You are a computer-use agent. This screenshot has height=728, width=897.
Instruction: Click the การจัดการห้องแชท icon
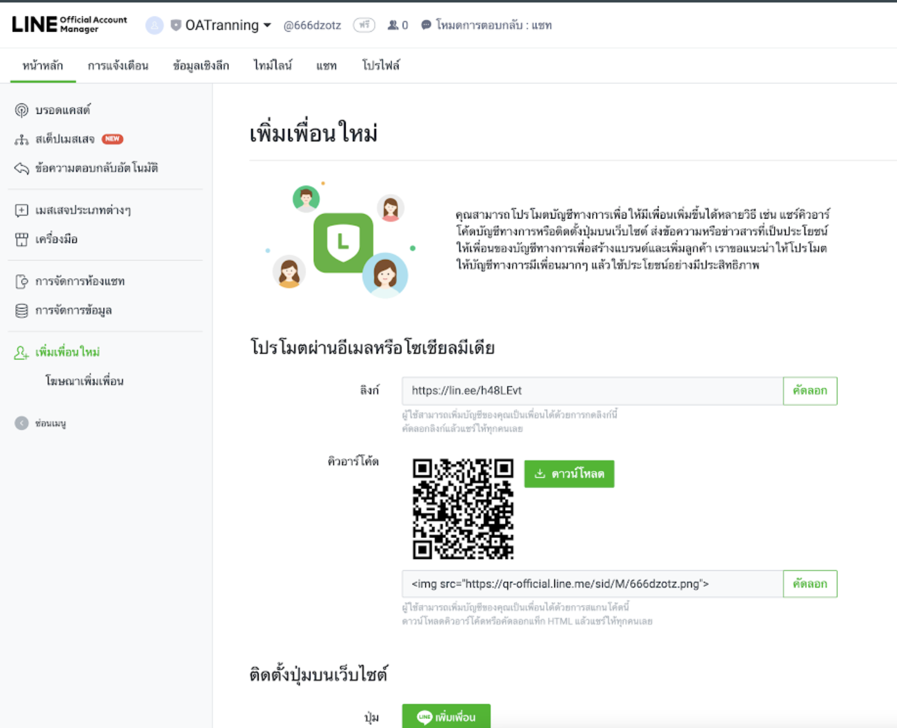(21, 281)
